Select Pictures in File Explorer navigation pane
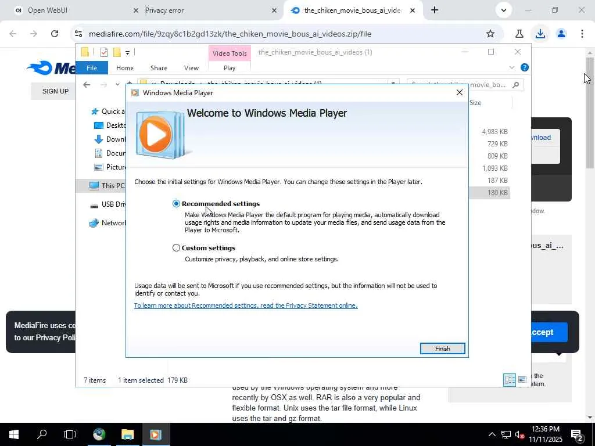Screen dimensions: 595x446 (110, 167)
